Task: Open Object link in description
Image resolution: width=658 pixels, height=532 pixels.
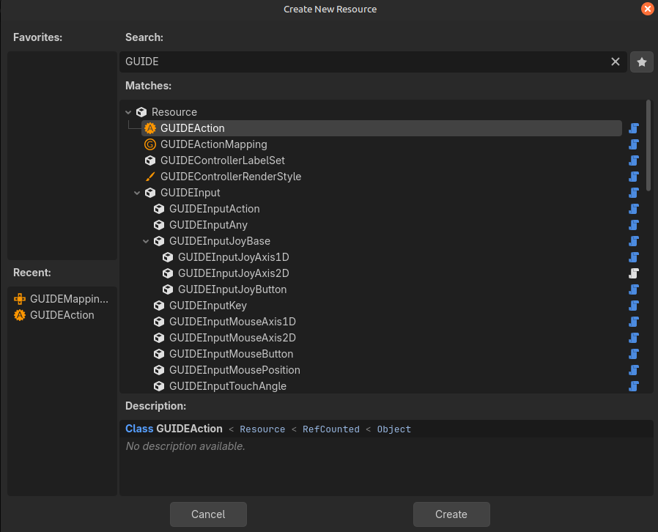Action: pyautogui.click(x=393, y=429)
